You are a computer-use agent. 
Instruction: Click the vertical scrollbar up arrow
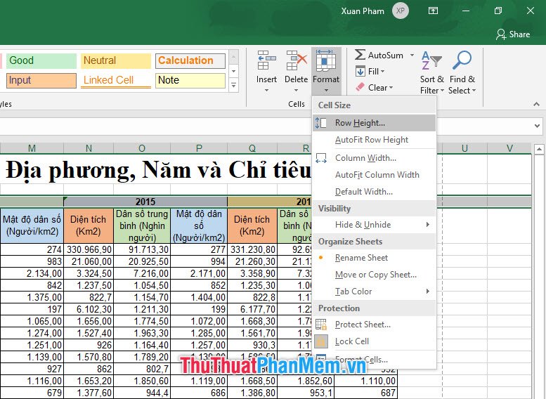[539, 150]
